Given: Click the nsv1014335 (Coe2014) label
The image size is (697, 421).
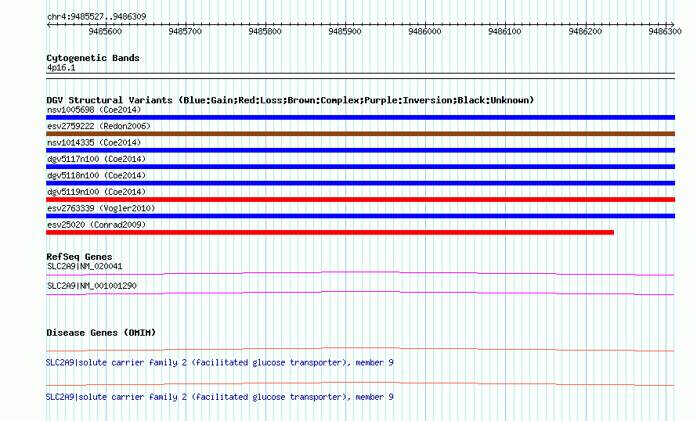Looking at the screenshot, I should coord(94,142).
